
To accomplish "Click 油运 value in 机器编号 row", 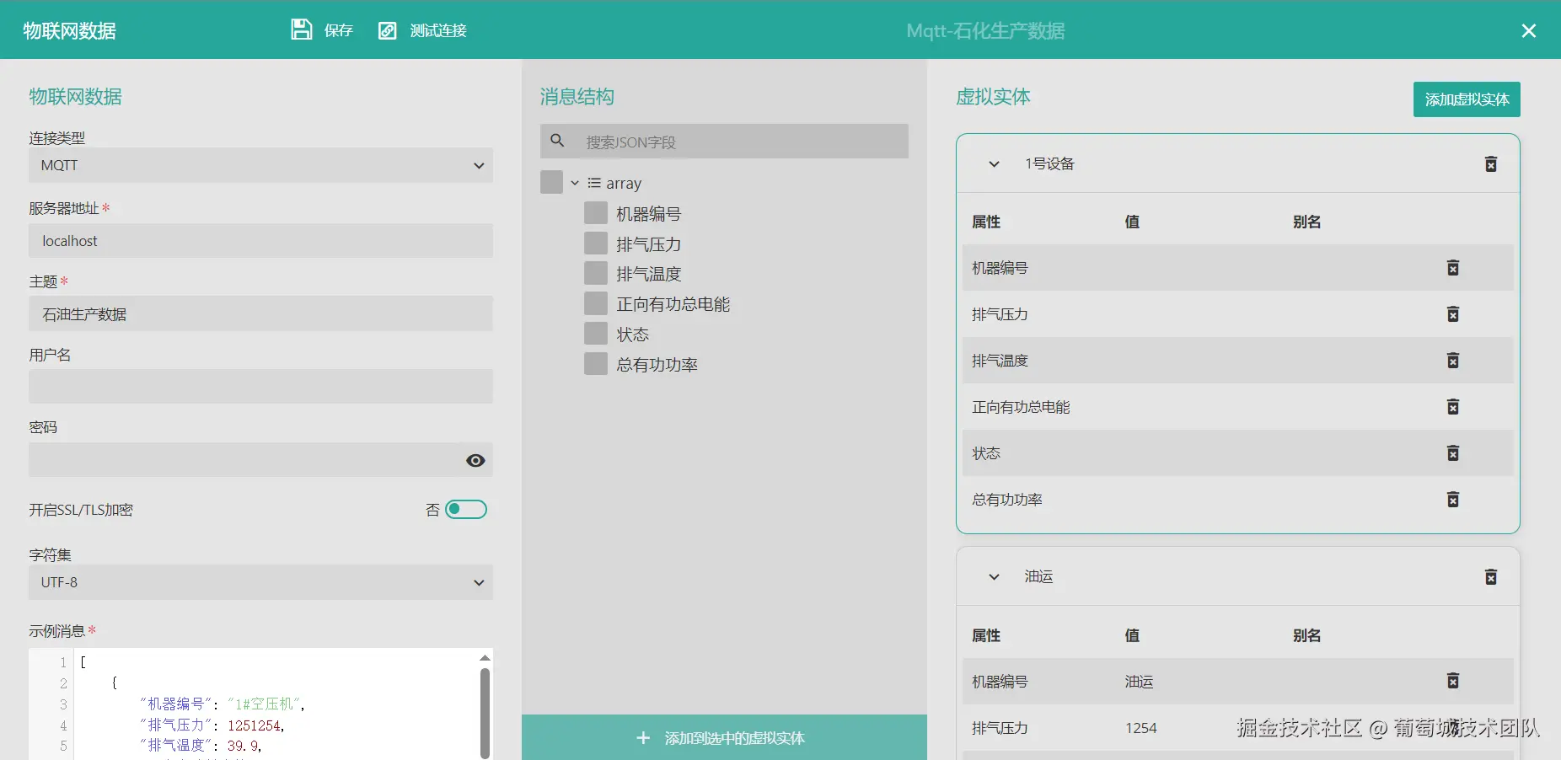I will click(1139, 682).
